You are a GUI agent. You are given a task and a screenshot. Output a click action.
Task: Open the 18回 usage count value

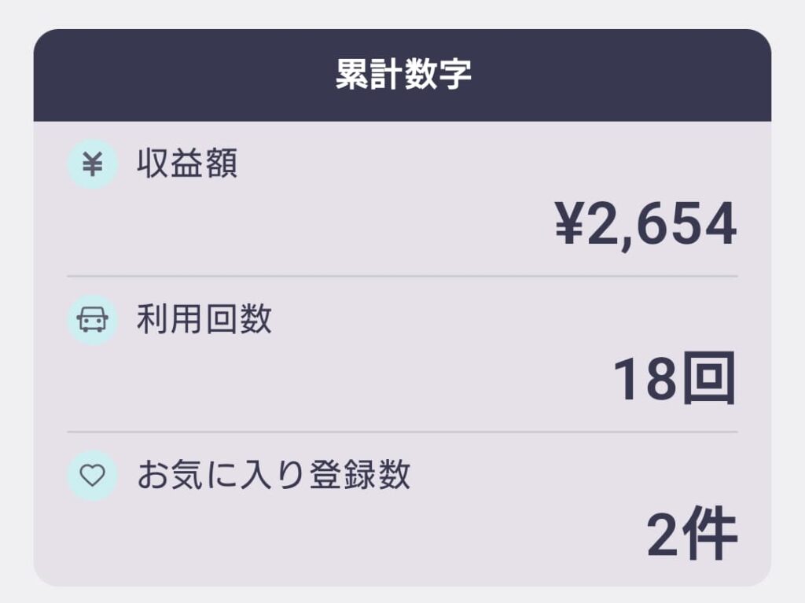pyautogui.click(x=674, y=381)
